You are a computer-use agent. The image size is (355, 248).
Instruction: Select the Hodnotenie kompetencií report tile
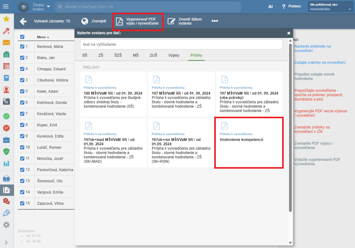(x=249, y=143)
